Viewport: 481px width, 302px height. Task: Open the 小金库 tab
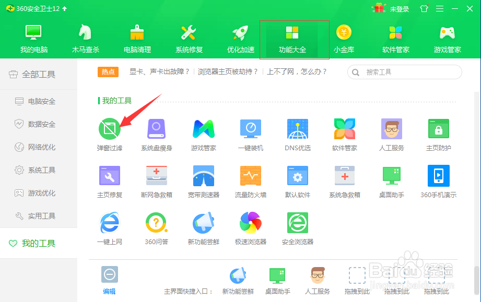(x=344, y=39)
